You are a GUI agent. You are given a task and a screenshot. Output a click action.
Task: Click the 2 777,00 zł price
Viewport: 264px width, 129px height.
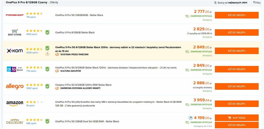point(203,12)
